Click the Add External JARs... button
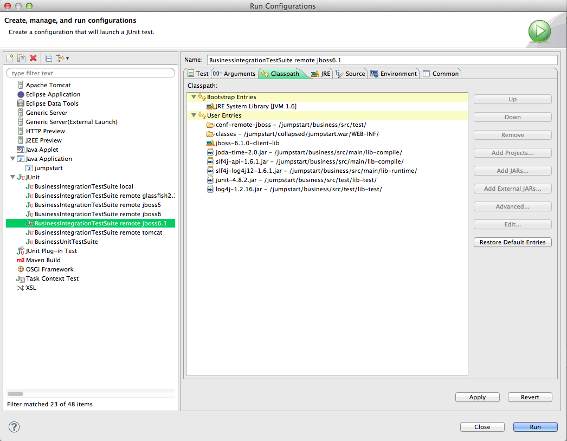Image resolution: width=567 pixels, height=441 pixels. (512, 189)
